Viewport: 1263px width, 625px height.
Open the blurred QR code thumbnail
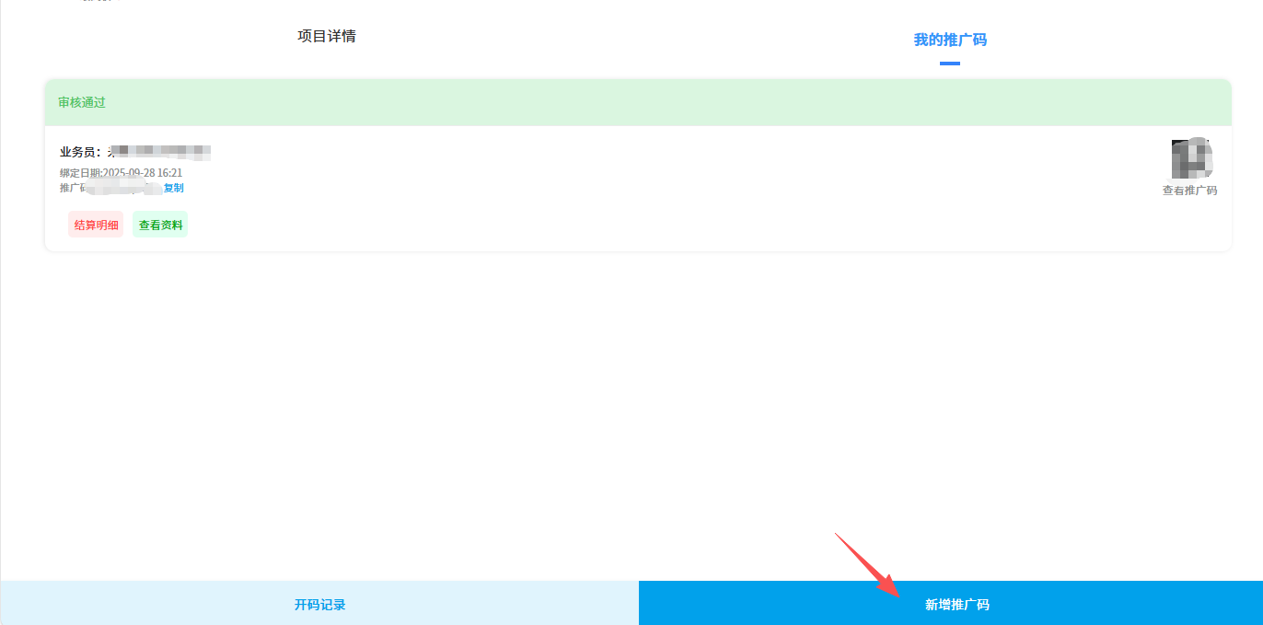point(1190,158)
